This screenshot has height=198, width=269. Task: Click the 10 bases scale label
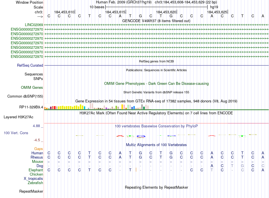tap(97, 7)
